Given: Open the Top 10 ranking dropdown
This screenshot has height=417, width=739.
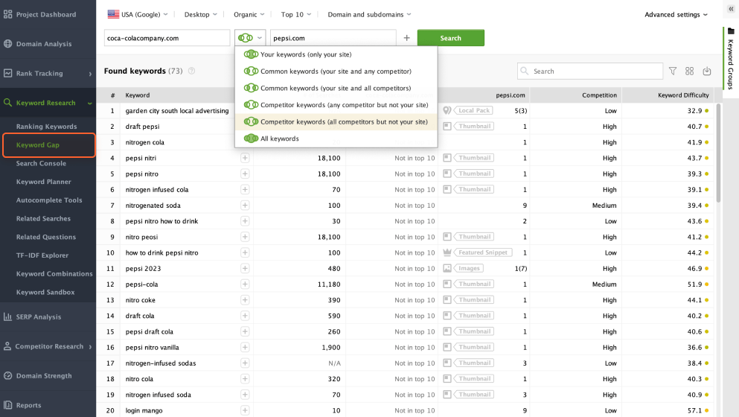Looking at the screenshot, I should pyautogui.click(x=297, y=14).
